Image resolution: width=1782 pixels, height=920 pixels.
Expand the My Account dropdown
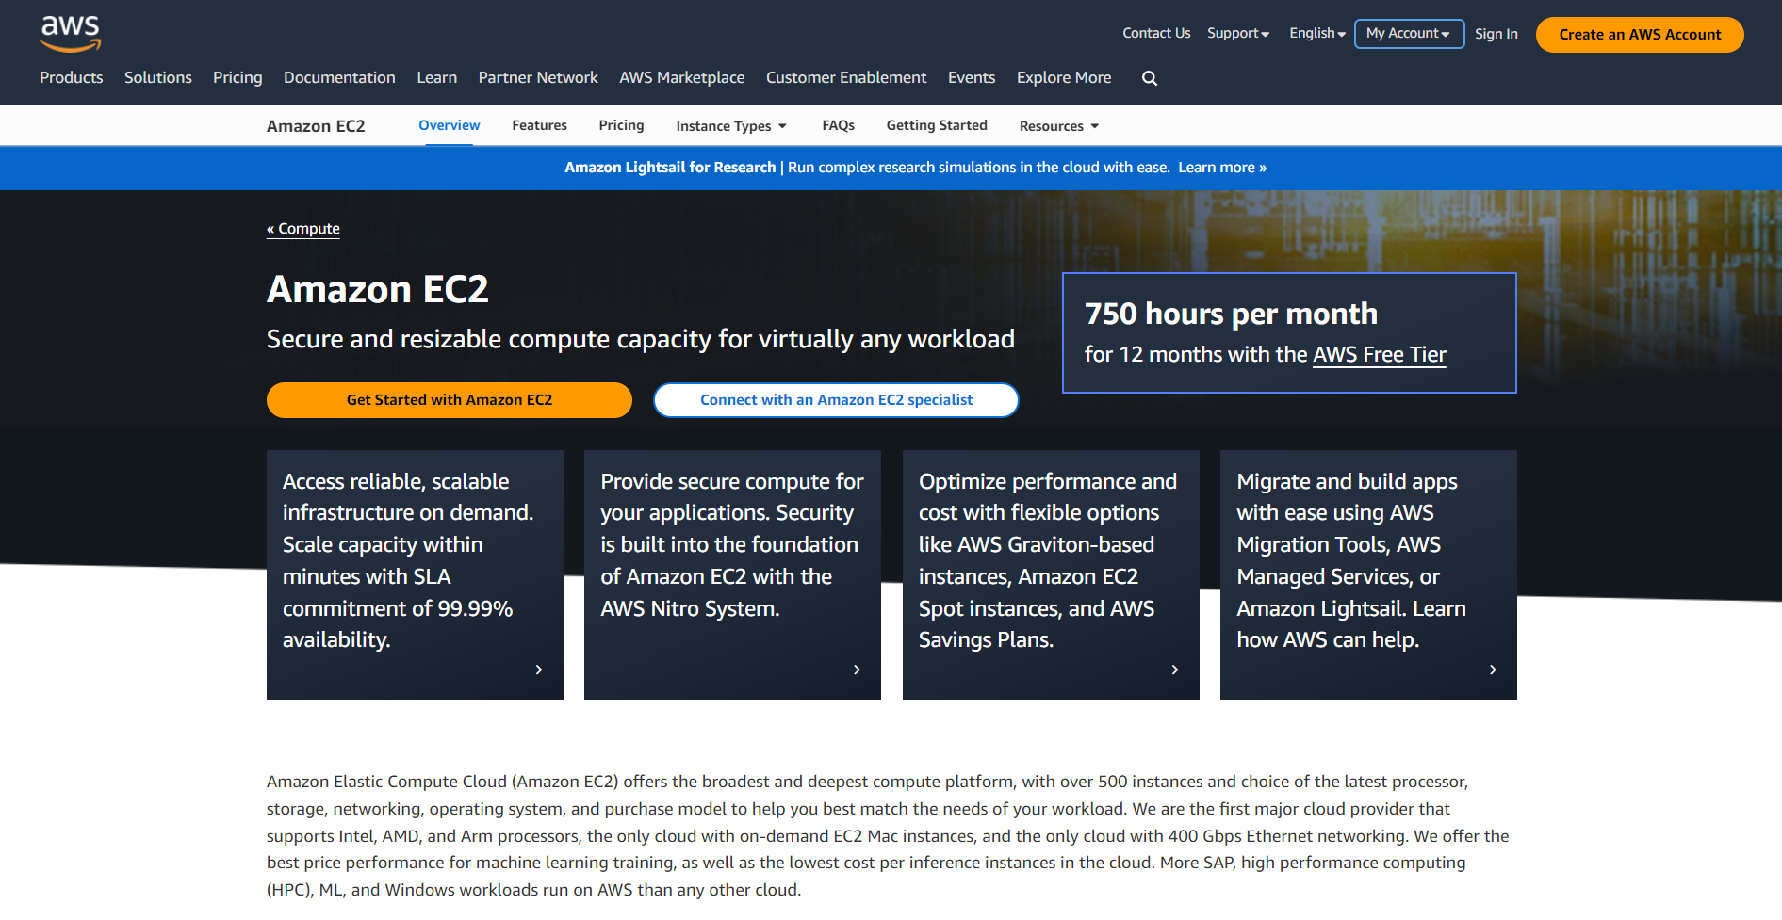[x=1409, y=33]
